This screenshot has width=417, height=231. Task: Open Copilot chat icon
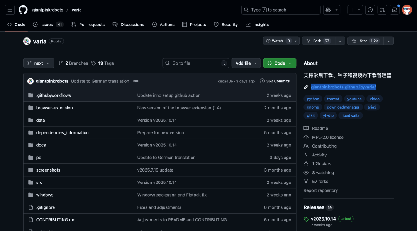[328, 10]
